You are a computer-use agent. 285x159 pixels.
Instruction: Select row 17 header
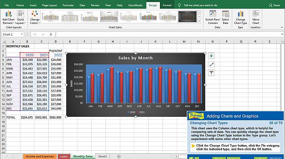pos(3,117)
